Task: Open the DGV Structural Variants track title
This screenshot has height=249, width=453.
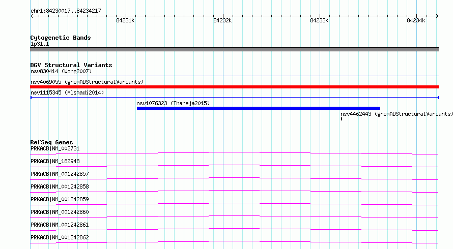Action: (x=71, y=65)
